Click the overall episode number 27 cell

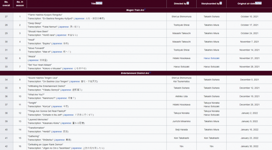[x=6, y=17]
